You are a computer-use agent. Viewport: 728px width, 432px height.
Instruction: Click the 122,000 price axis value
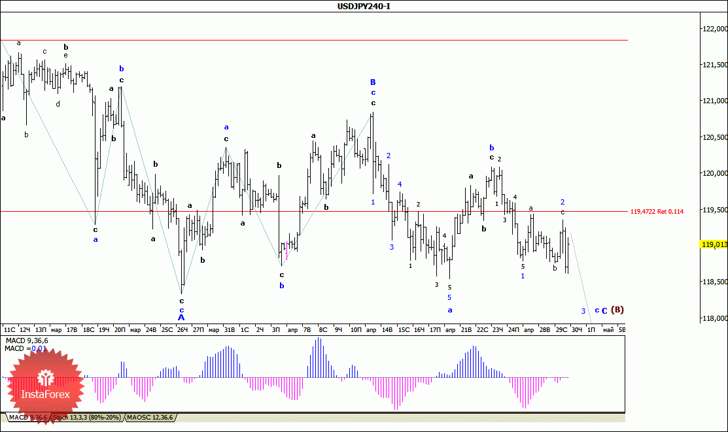[x=715, y=29]
